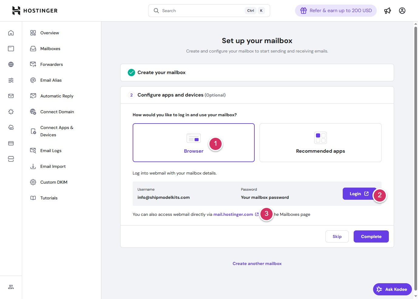Open the user profile account icon
Image resolution: width=418 pixels, height=299 pixels.
[x=402, y=11]
